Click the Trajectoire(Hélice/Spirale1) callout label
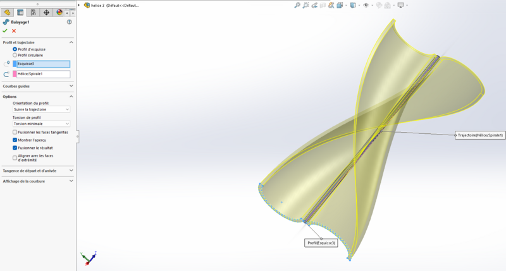The width and height of the screenshot is (506, 271). pyautogui.click(x=480, y=135)
